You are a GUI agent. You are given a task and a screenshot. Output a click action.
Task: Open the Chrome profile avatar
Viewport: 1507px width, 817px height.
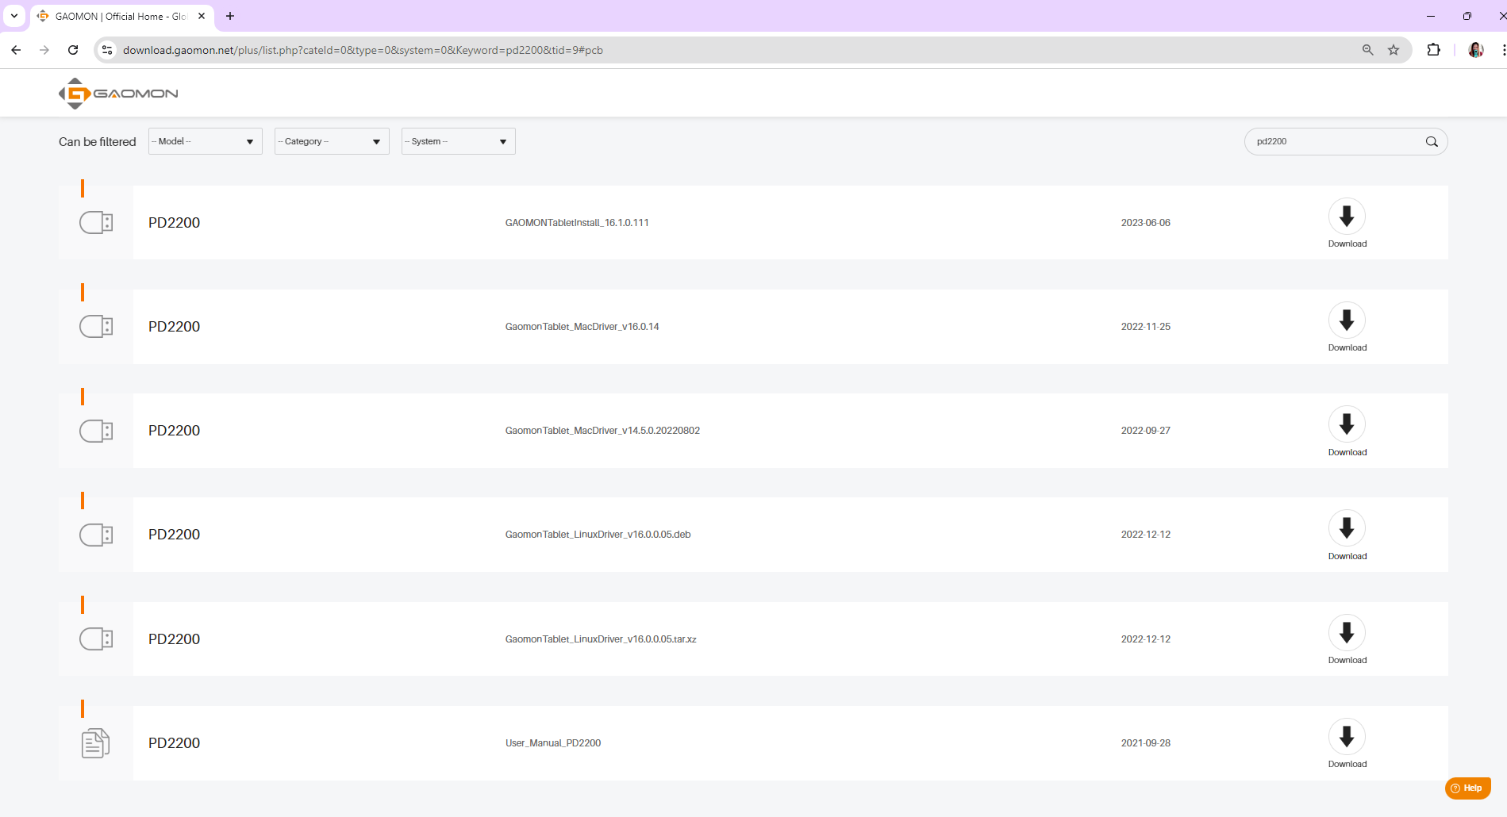click(x=1475, y=50)
